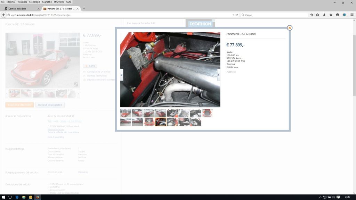Viewport: 356px width, 200px height.
Task: Close the Corriere della Sera tab
Action: [38, 9]
